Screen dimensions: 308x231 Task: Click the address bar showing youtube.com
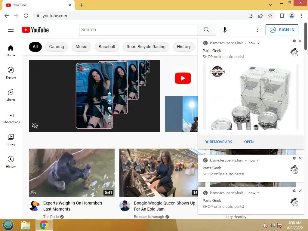[140, 16]
